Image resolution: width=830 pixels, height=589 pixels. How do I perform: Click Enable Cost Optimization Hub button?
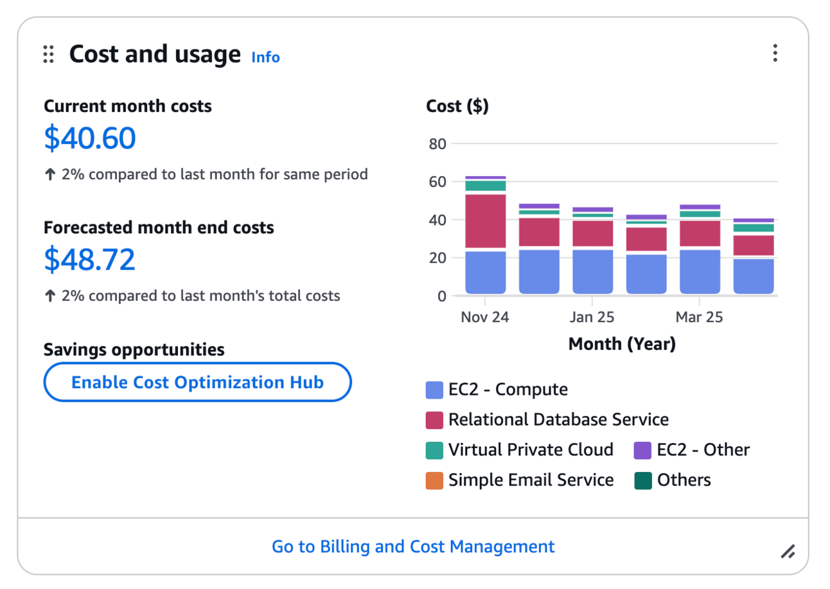pos(197,383)
